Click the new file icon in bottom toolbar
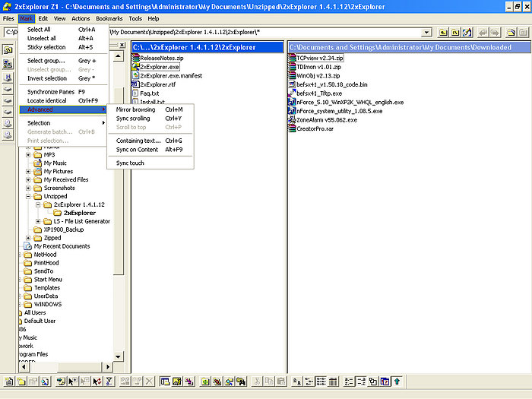532x399 pixels. [9, 382]
